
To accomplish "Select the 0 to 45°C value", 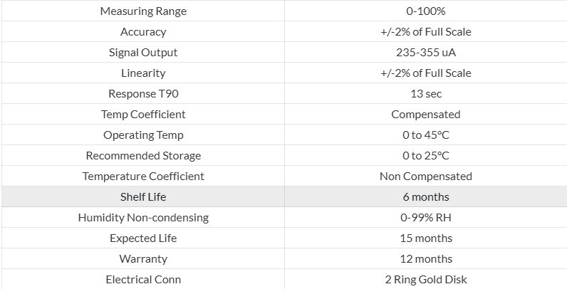I will coord(426,135).
